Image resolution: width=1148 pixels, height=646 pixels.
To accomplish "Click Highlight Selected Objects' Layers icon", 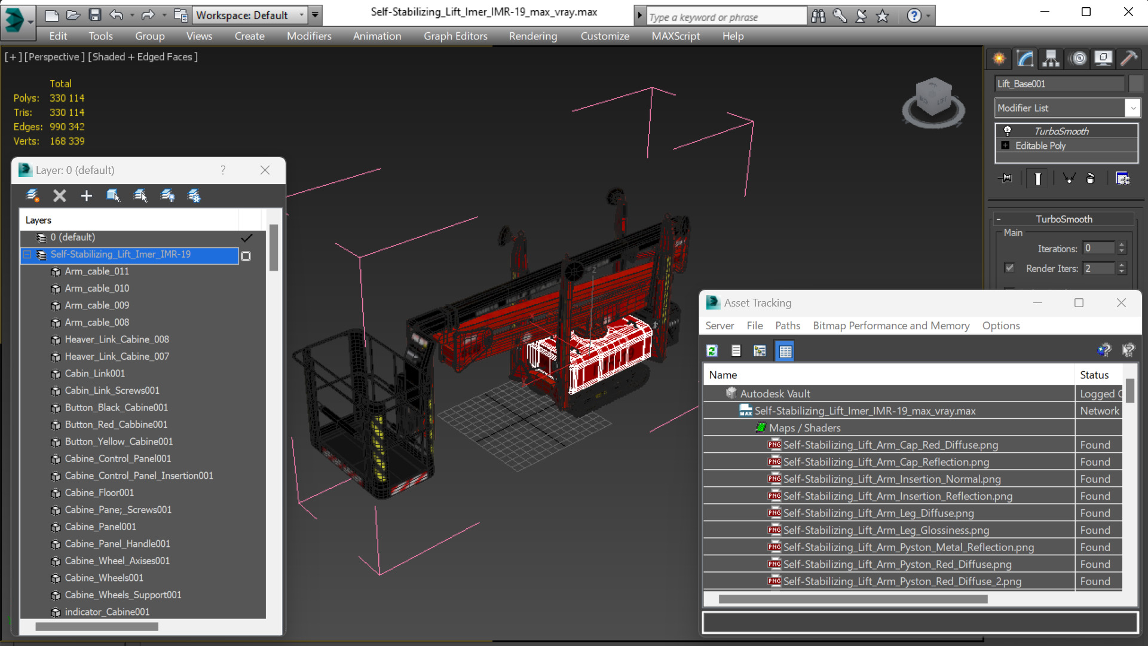I will 140,195.
